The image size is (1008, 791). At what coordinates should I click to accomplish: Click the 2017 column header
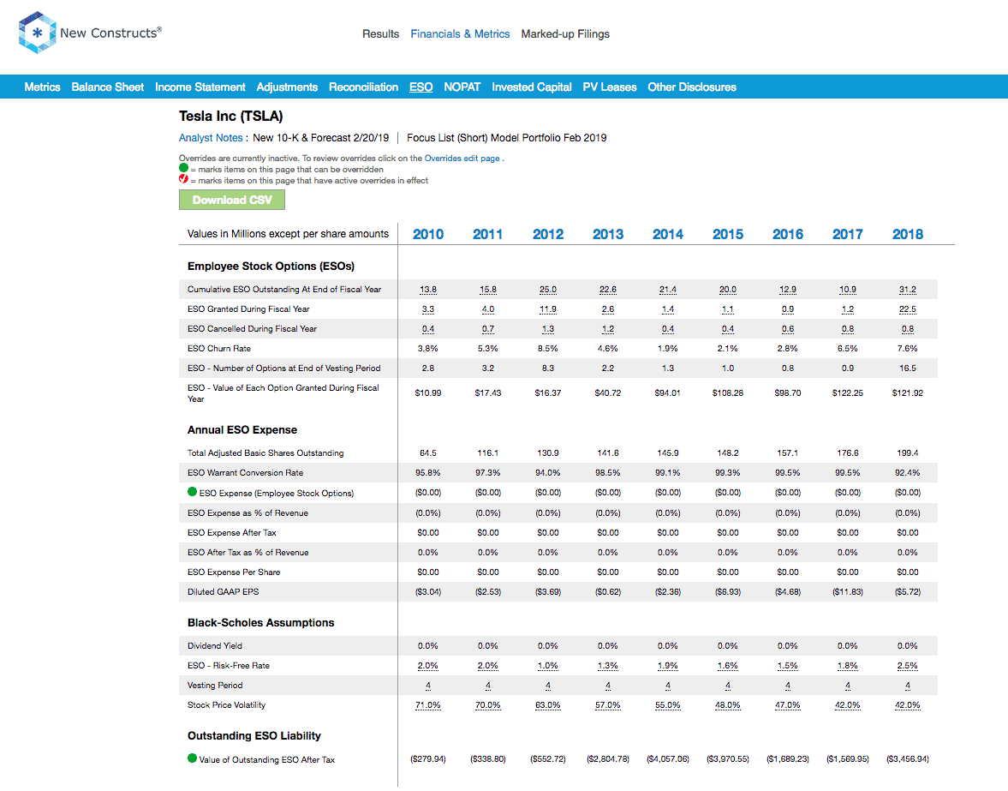pos(848,234)
